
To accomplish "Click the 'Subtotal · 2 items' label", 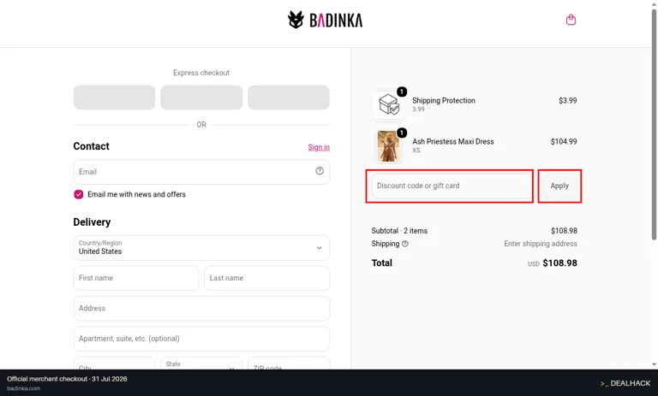I will pos(399,231).
